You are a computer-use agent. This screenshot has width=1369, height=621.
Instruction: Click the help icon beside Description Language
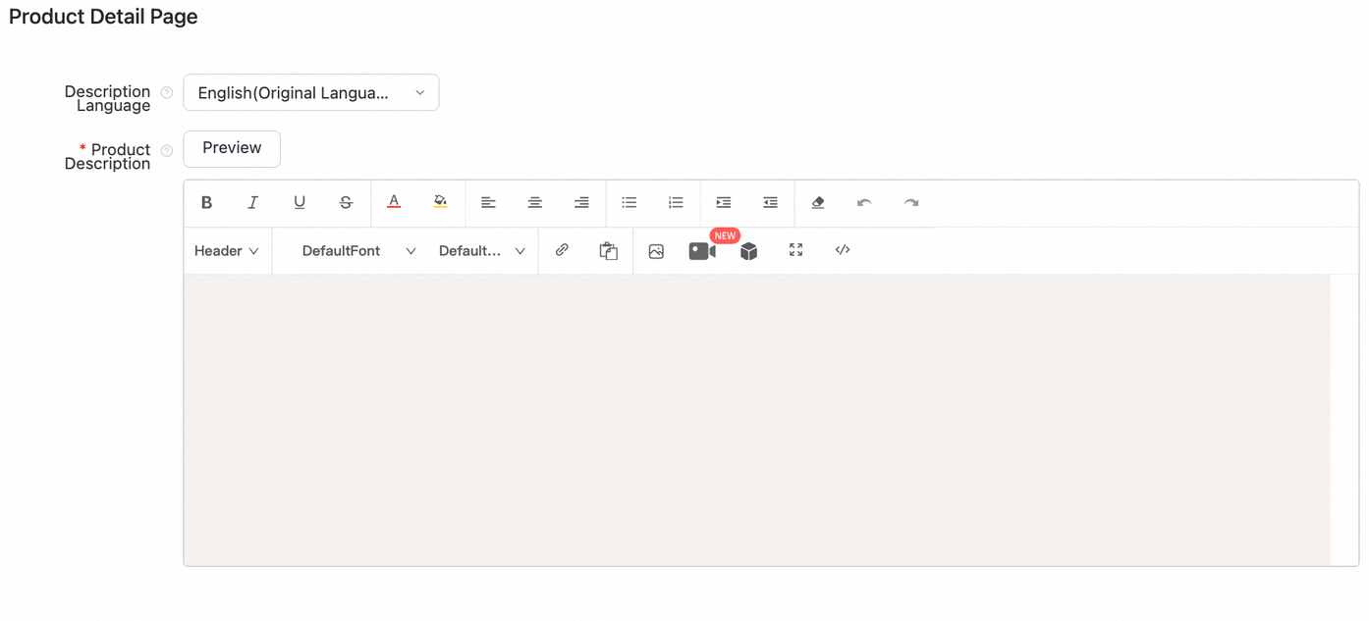[x=167, y=93]
